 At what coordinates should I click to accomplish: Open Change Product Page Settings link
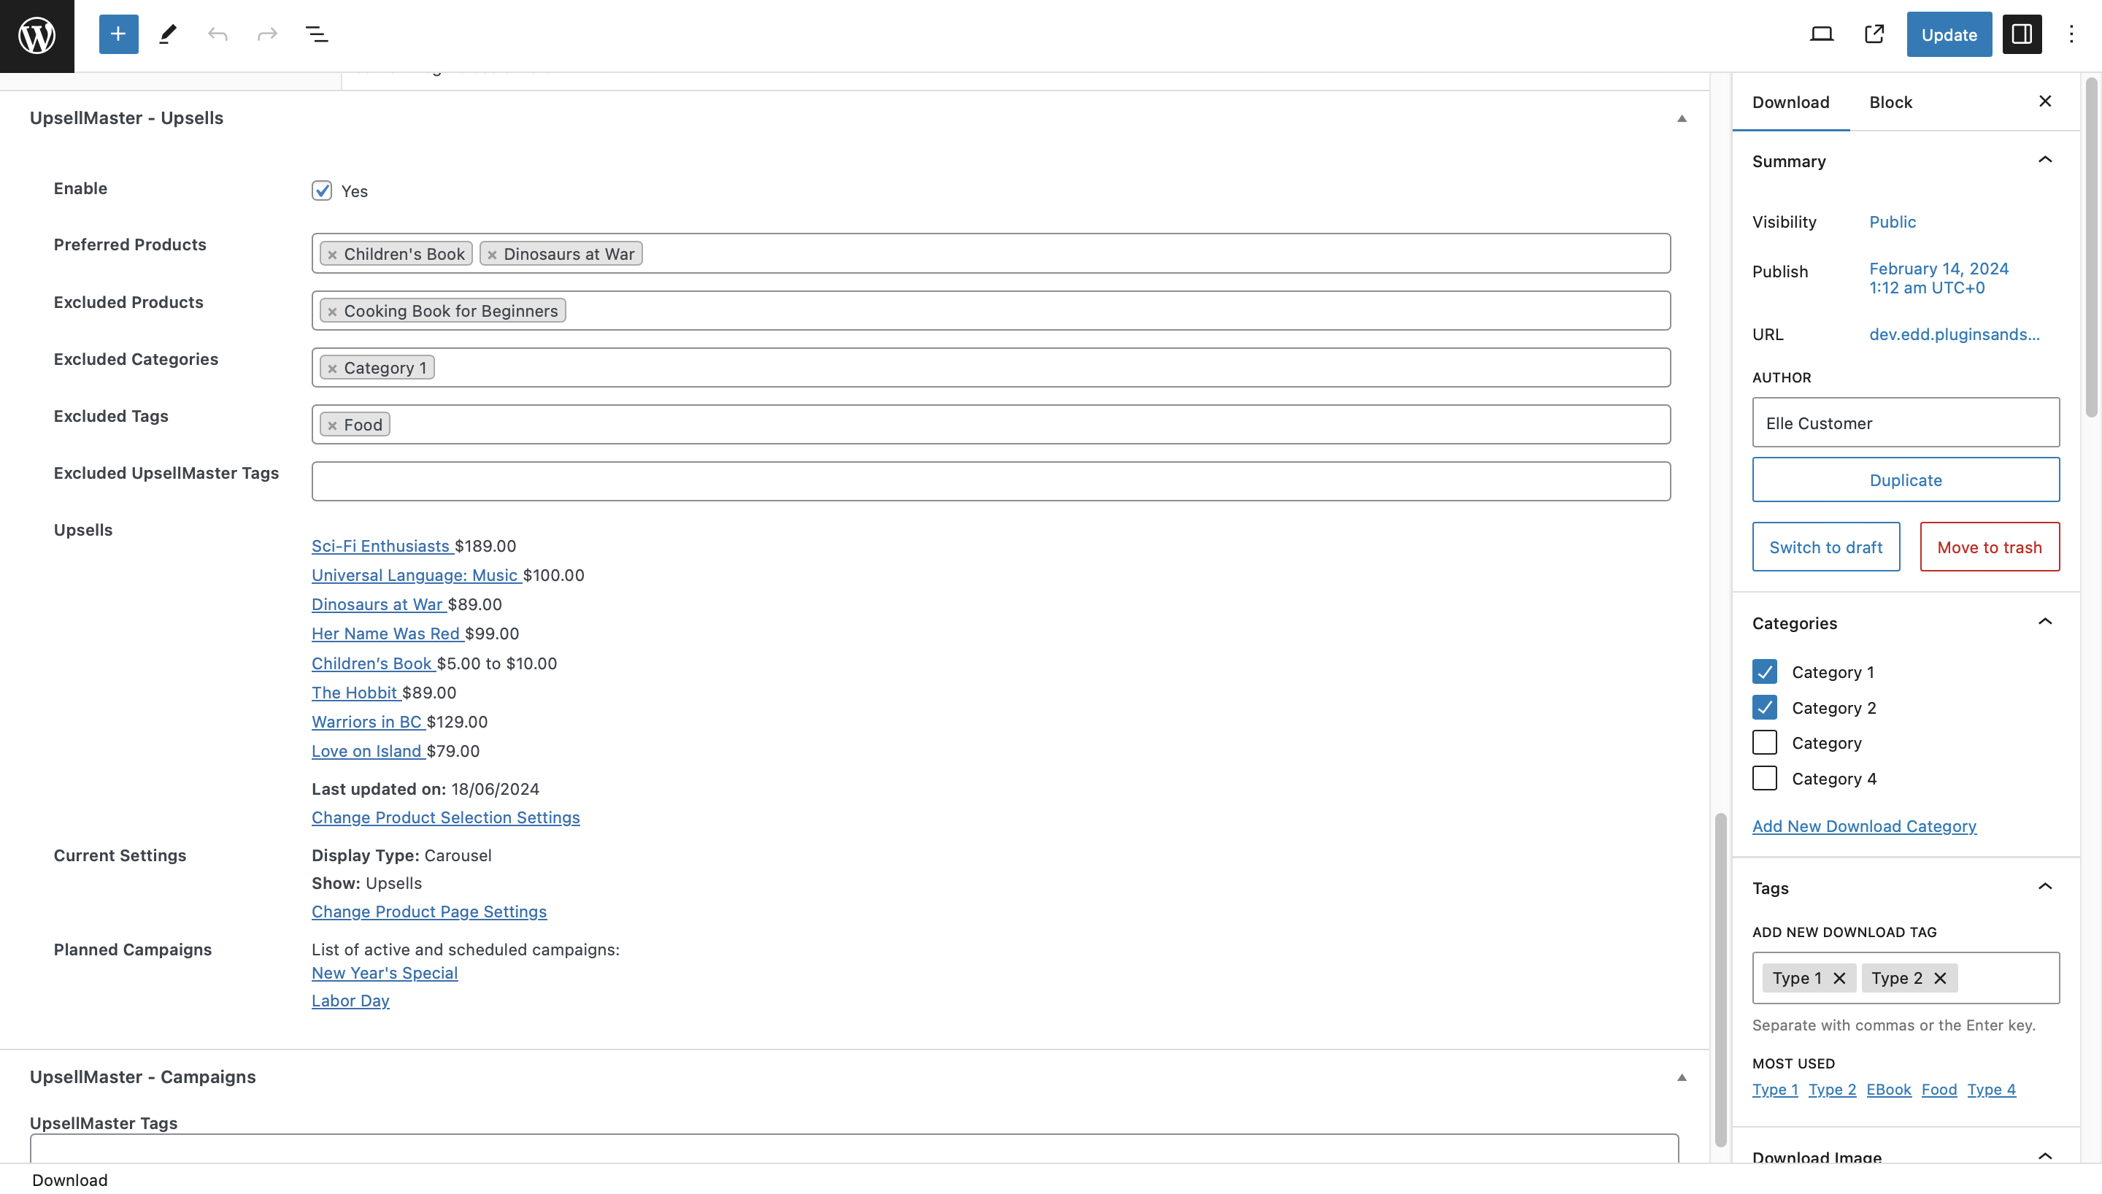click(x=428, y=911)
